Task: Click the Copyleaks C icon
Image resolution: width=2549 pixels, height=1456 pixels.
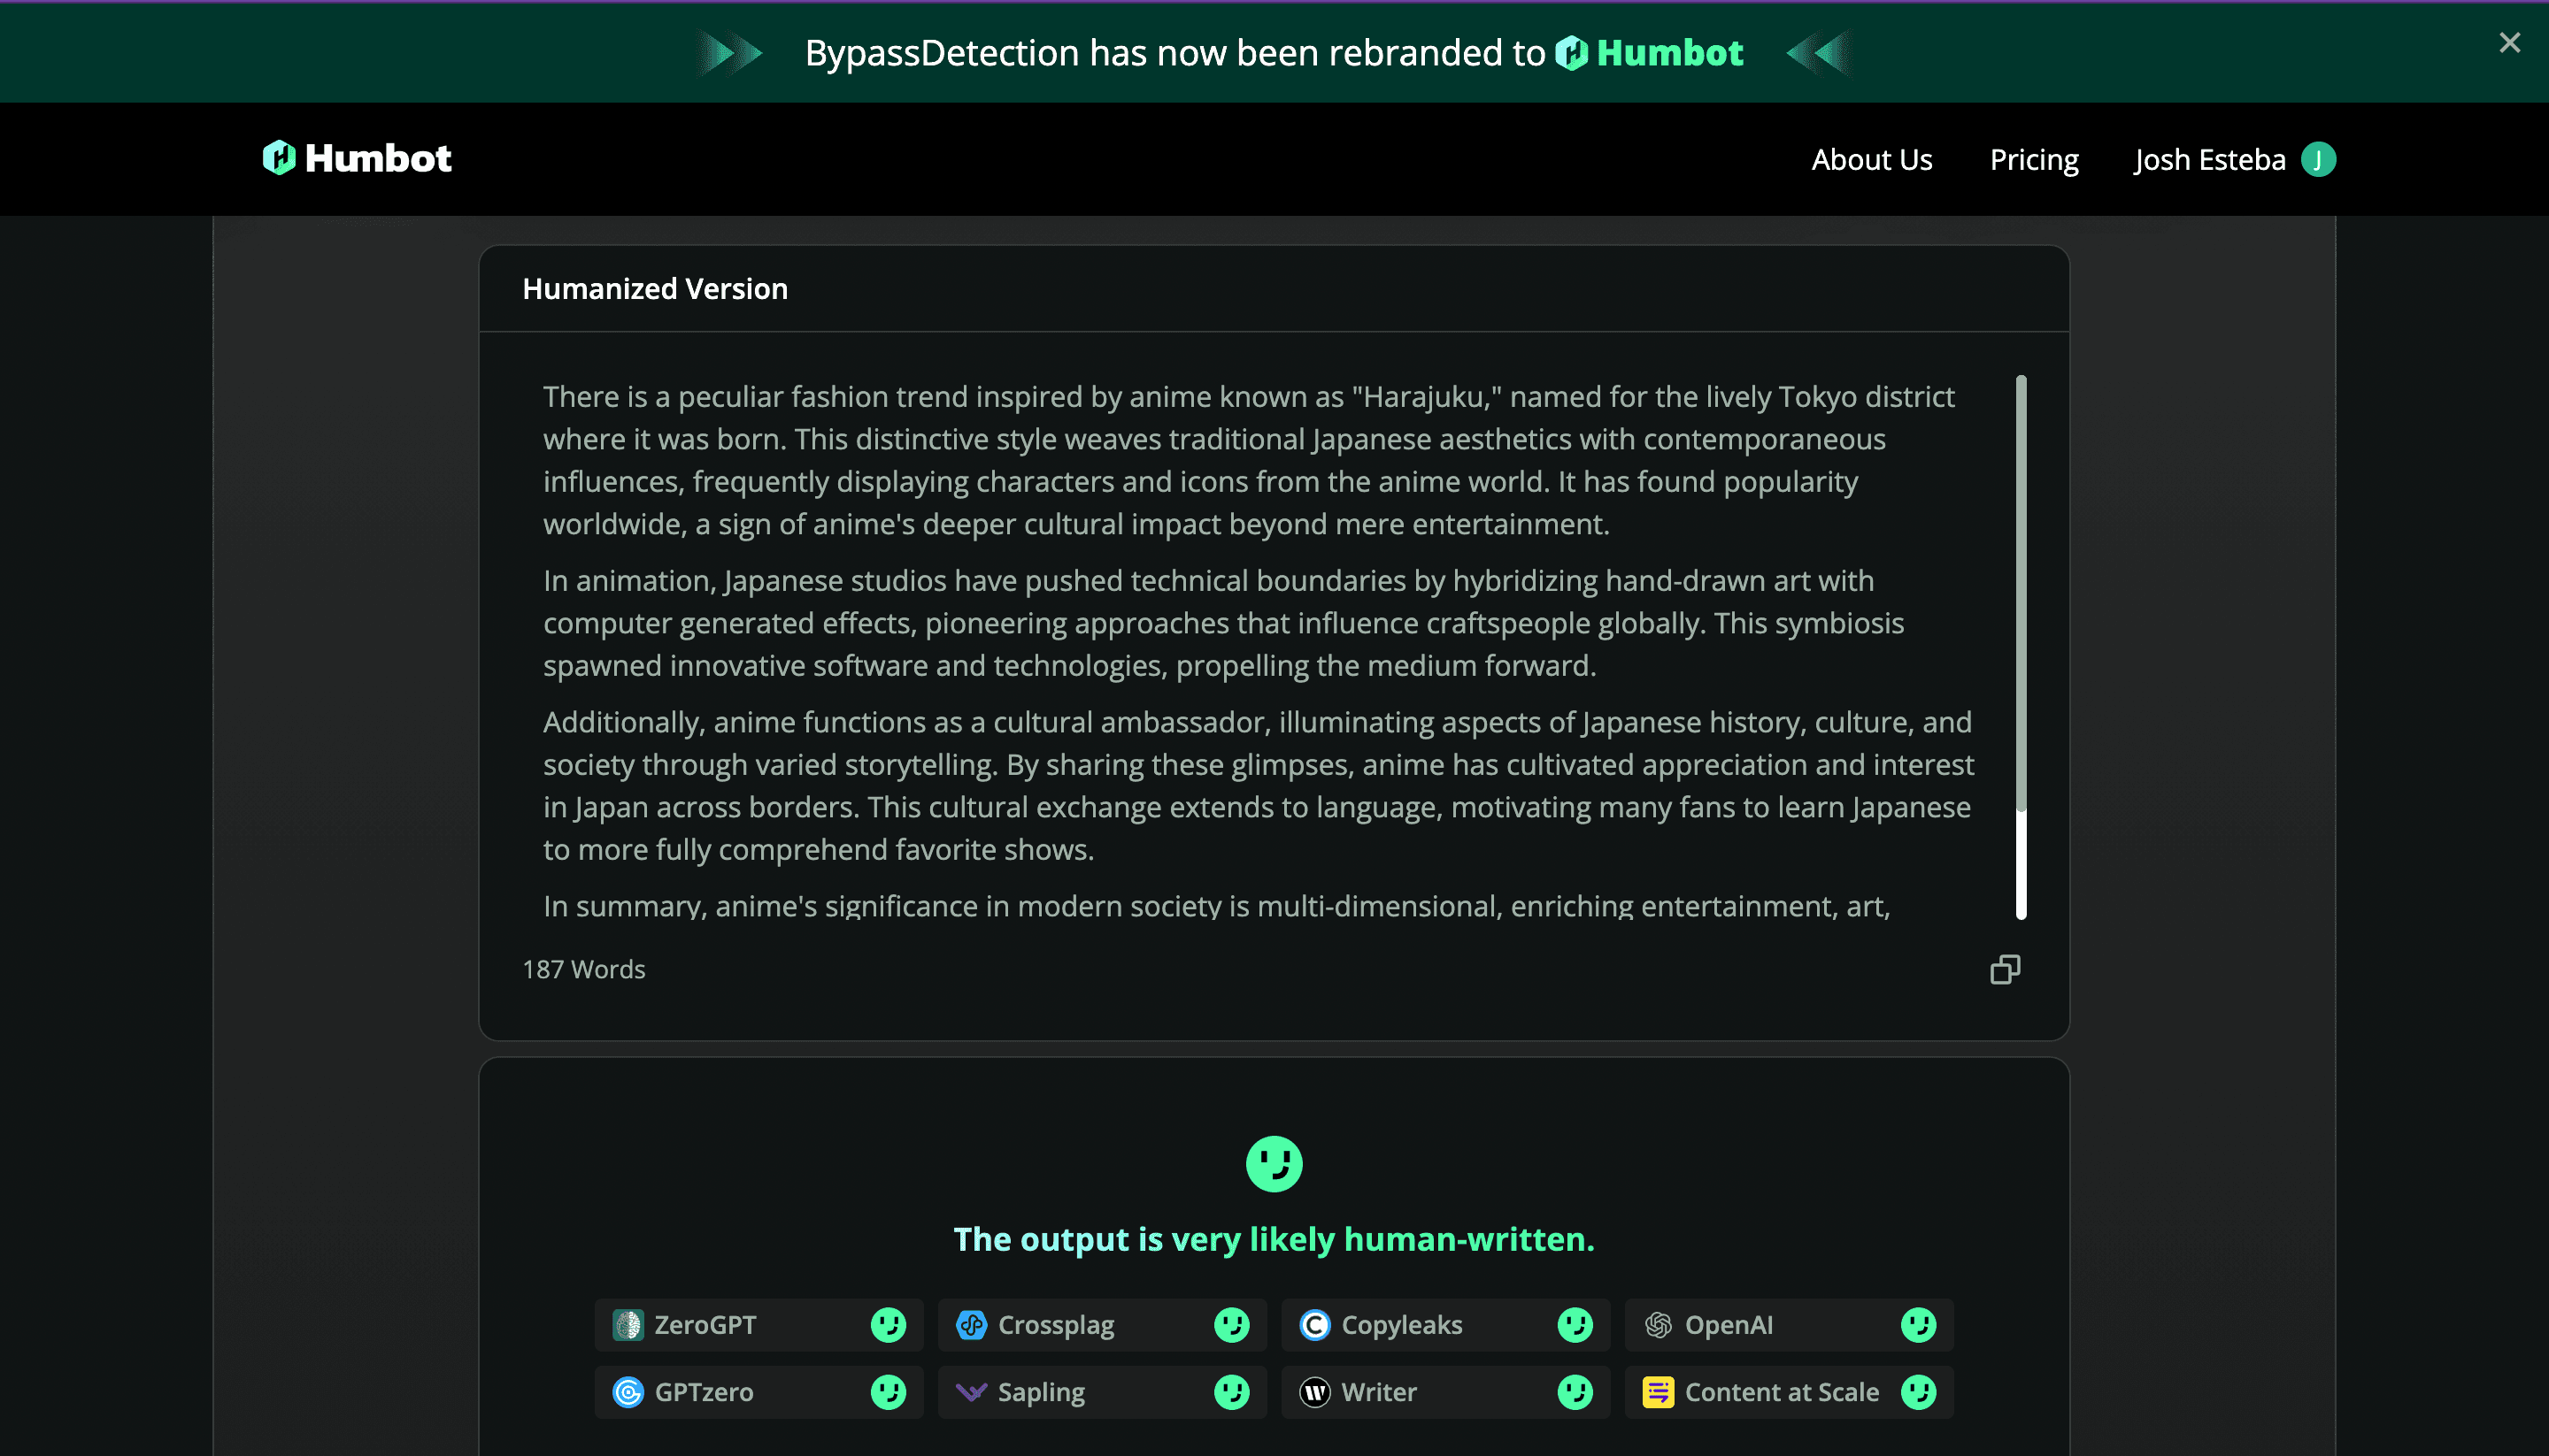Action: [1314, 1325]
